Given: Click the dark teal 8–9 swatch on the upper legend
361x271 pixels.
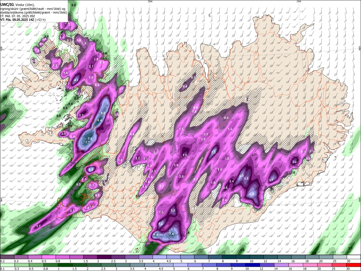Looking at the screenshot, I should click(x=229, y=257).
